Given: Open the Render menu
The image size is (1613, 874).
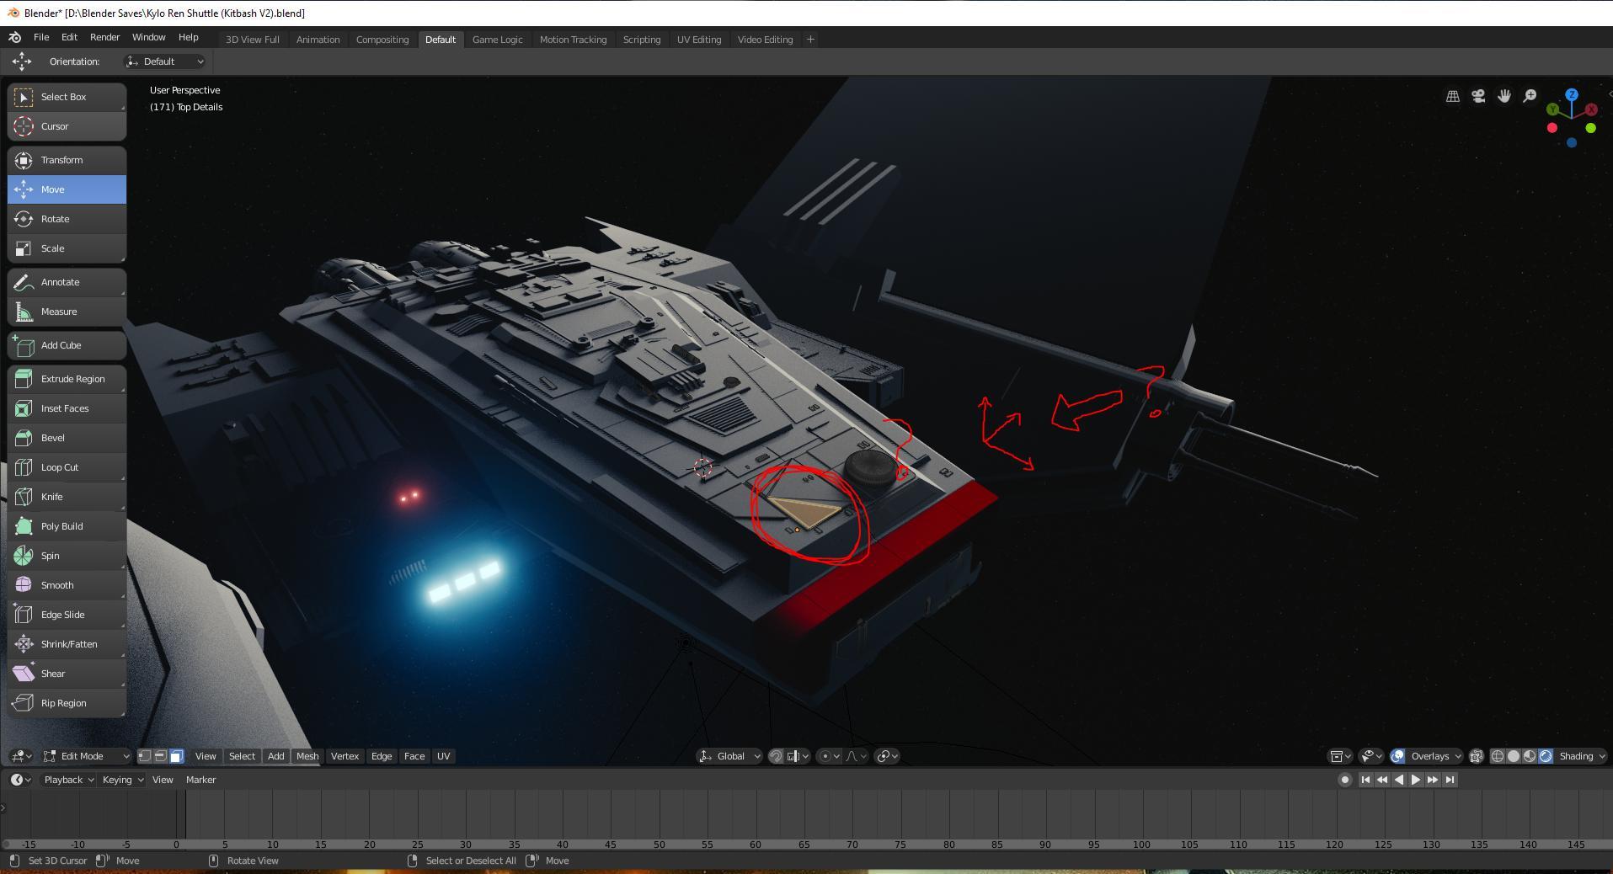Looking at the screenshot, I should (x=104, y=37).
